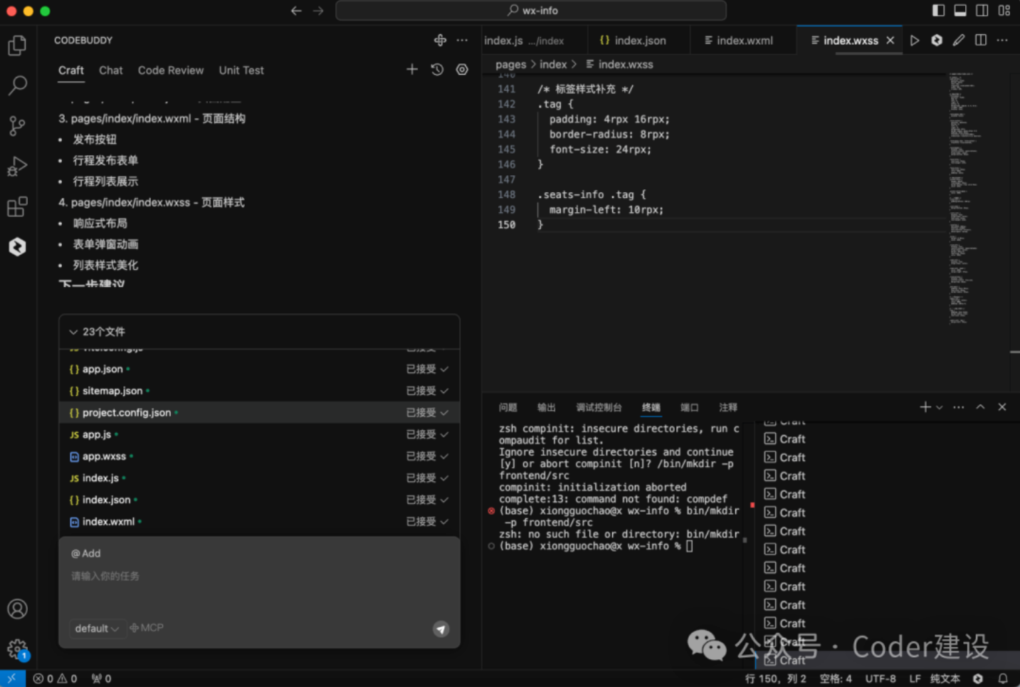Viewport: 1020px width, 687px height.
Task: Open the Search view in activity bar
Action: (17, 85)
